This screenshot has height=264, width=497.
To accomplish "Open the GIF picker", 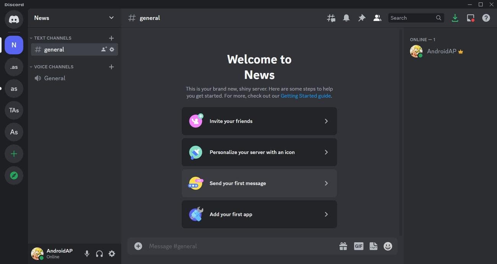I will pos(359,246).
